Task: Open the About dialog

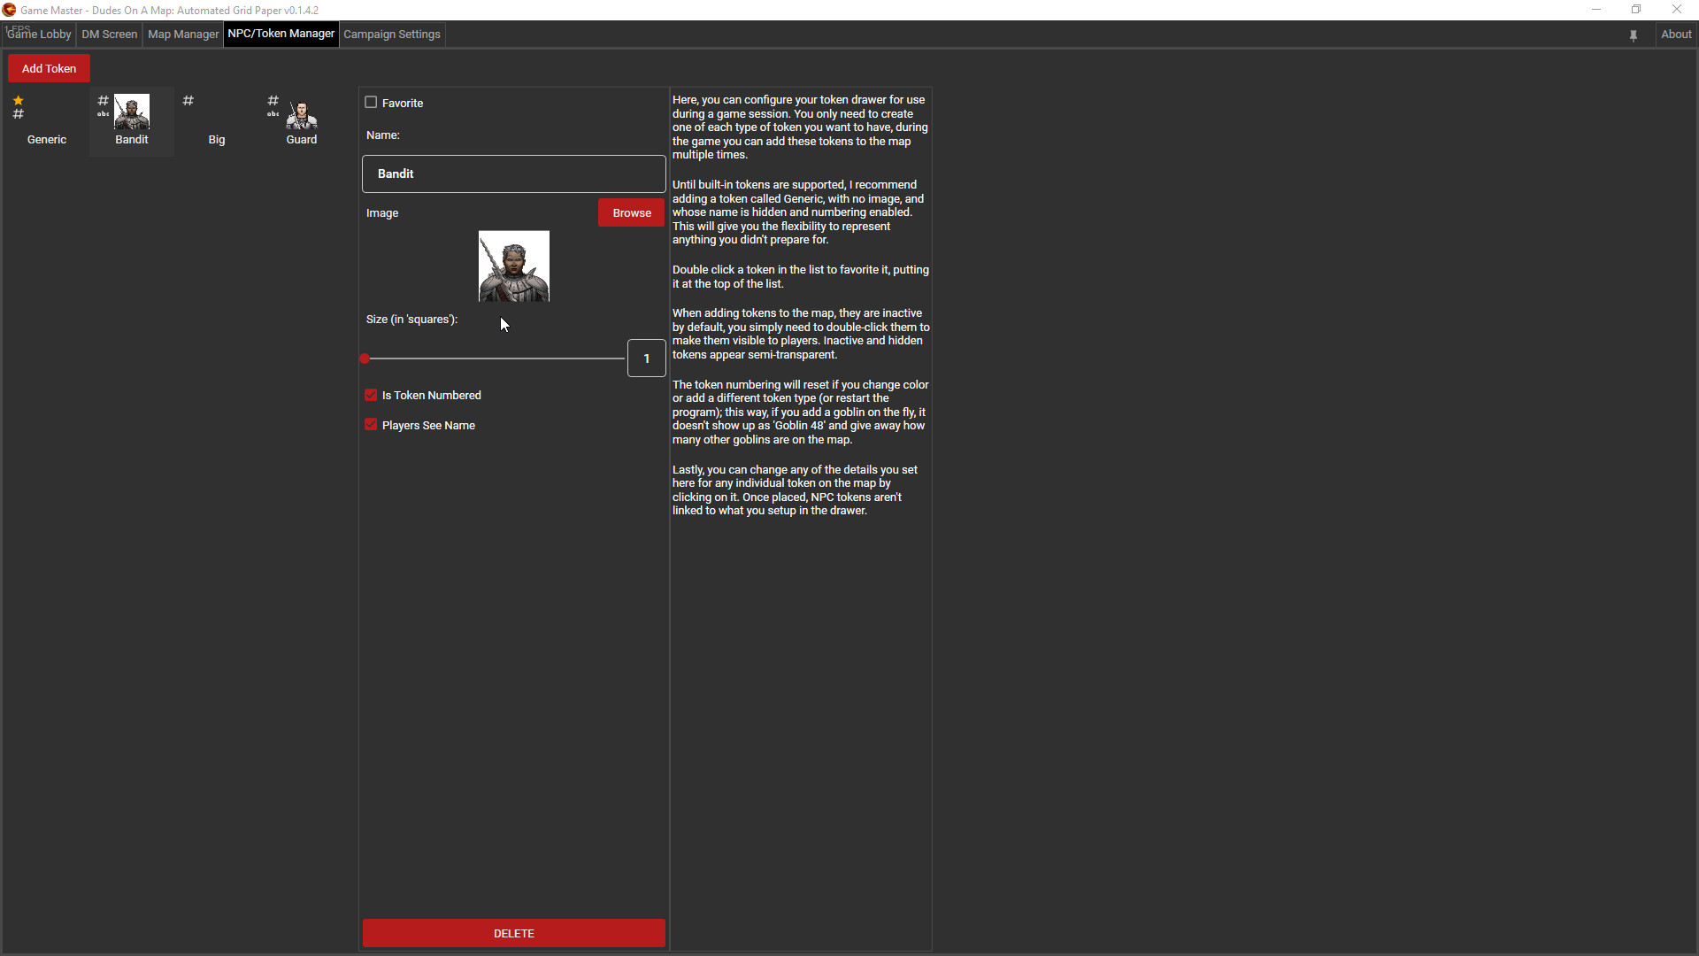Action: click(x=1677, y=34)
